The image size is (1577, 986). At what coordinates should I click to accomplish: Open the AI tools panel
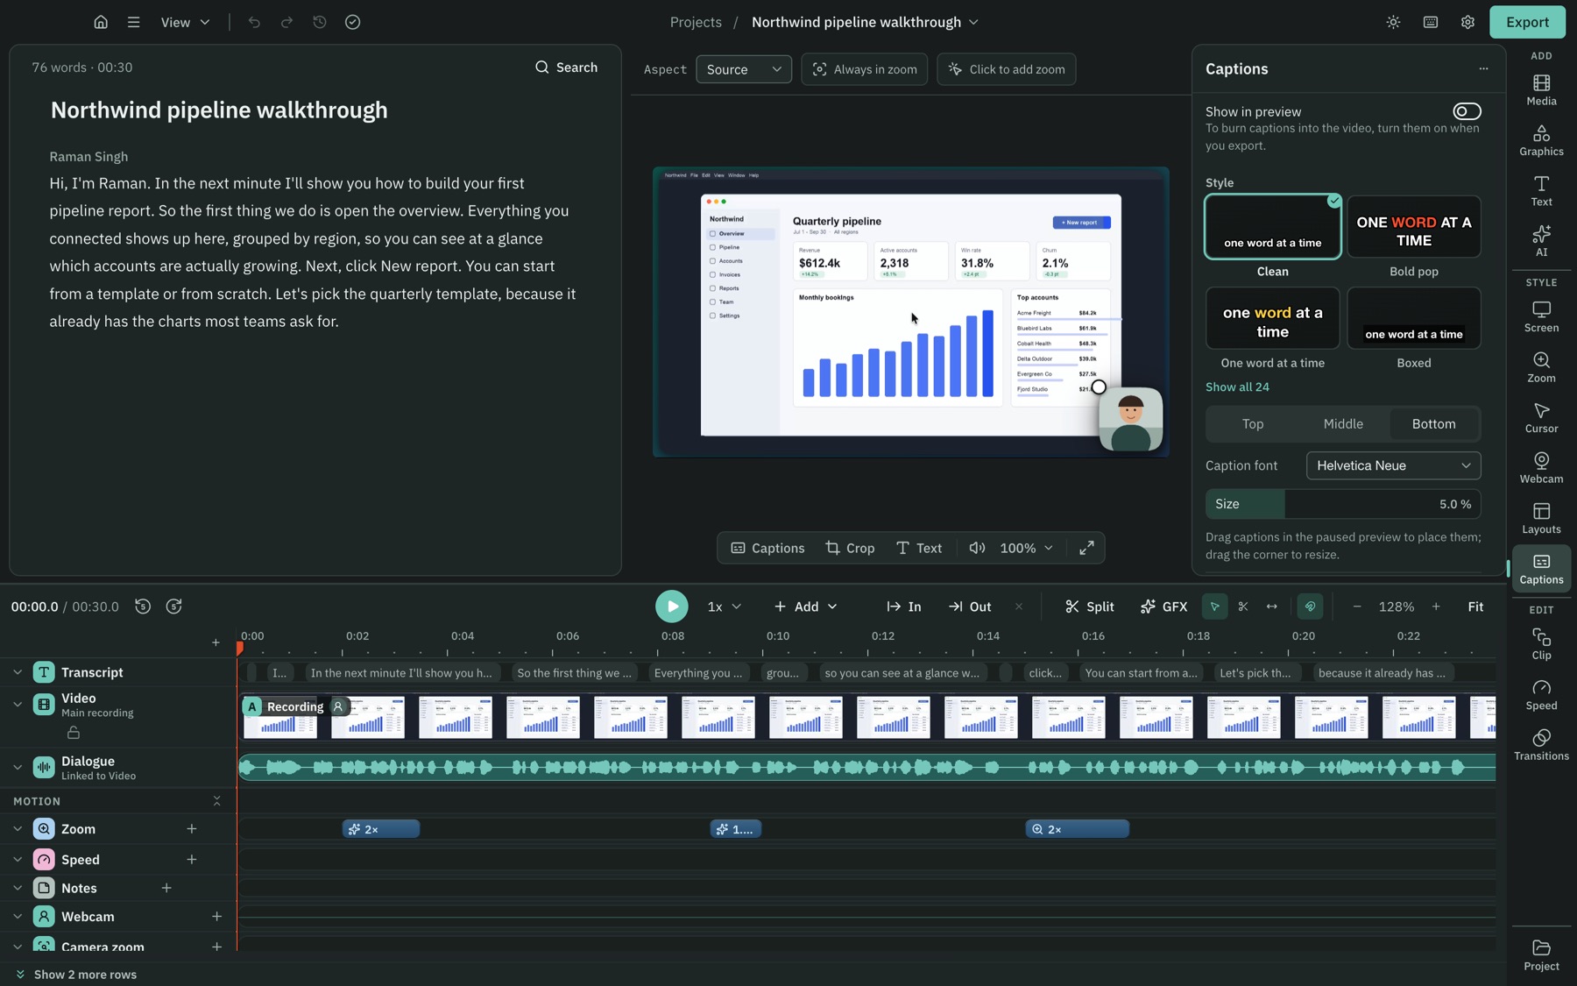(1541, 240)
